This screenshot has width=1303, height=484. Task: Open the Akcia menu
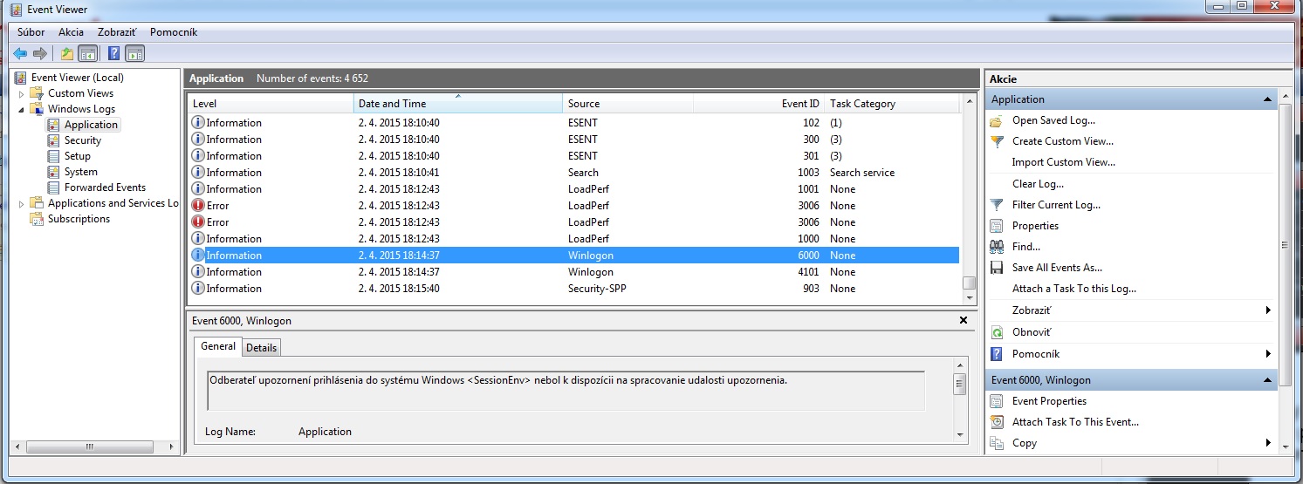tap(72, 32)
